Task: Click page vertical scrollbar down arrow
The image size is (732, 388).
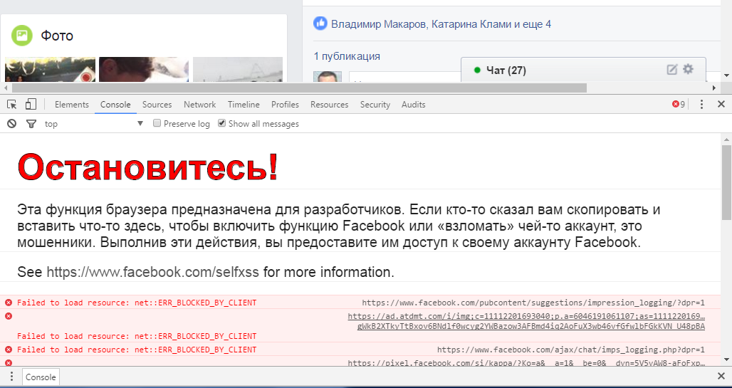Action: (x=726, y=75)
